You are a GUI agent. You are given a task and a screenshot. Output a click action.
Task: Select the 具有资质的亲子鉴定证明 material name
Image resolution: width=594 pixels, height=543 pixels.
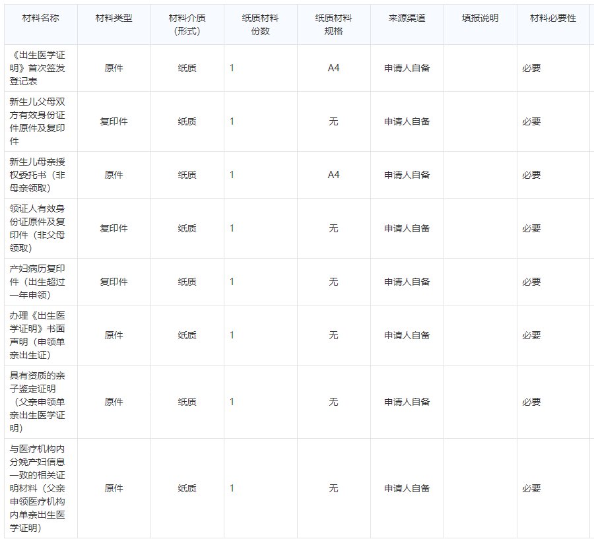tap(38, 402)
